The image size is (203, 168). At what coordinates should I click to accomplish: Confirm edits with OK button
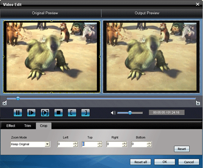[x=164, y=162]
